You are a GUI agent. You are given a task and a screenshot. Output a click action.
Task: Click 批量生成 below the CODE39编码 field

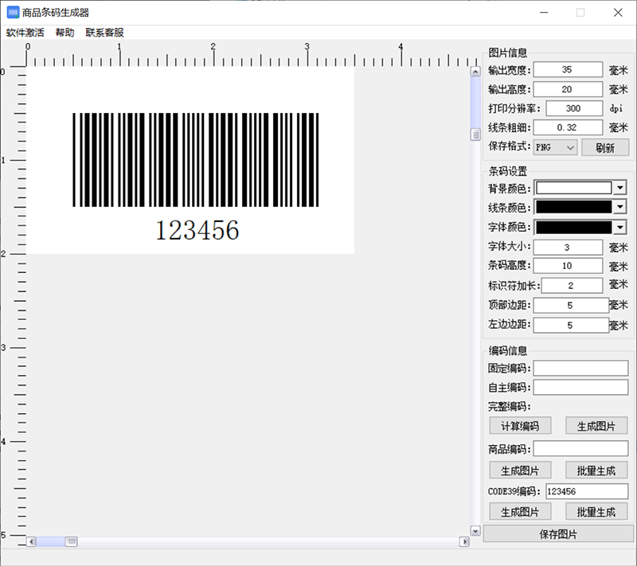point(596,511)
